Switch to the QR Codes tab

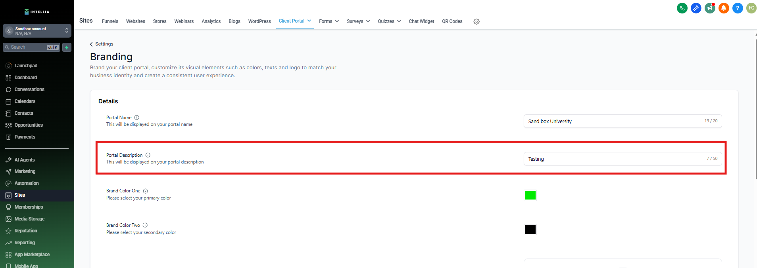tap(452, 21)
